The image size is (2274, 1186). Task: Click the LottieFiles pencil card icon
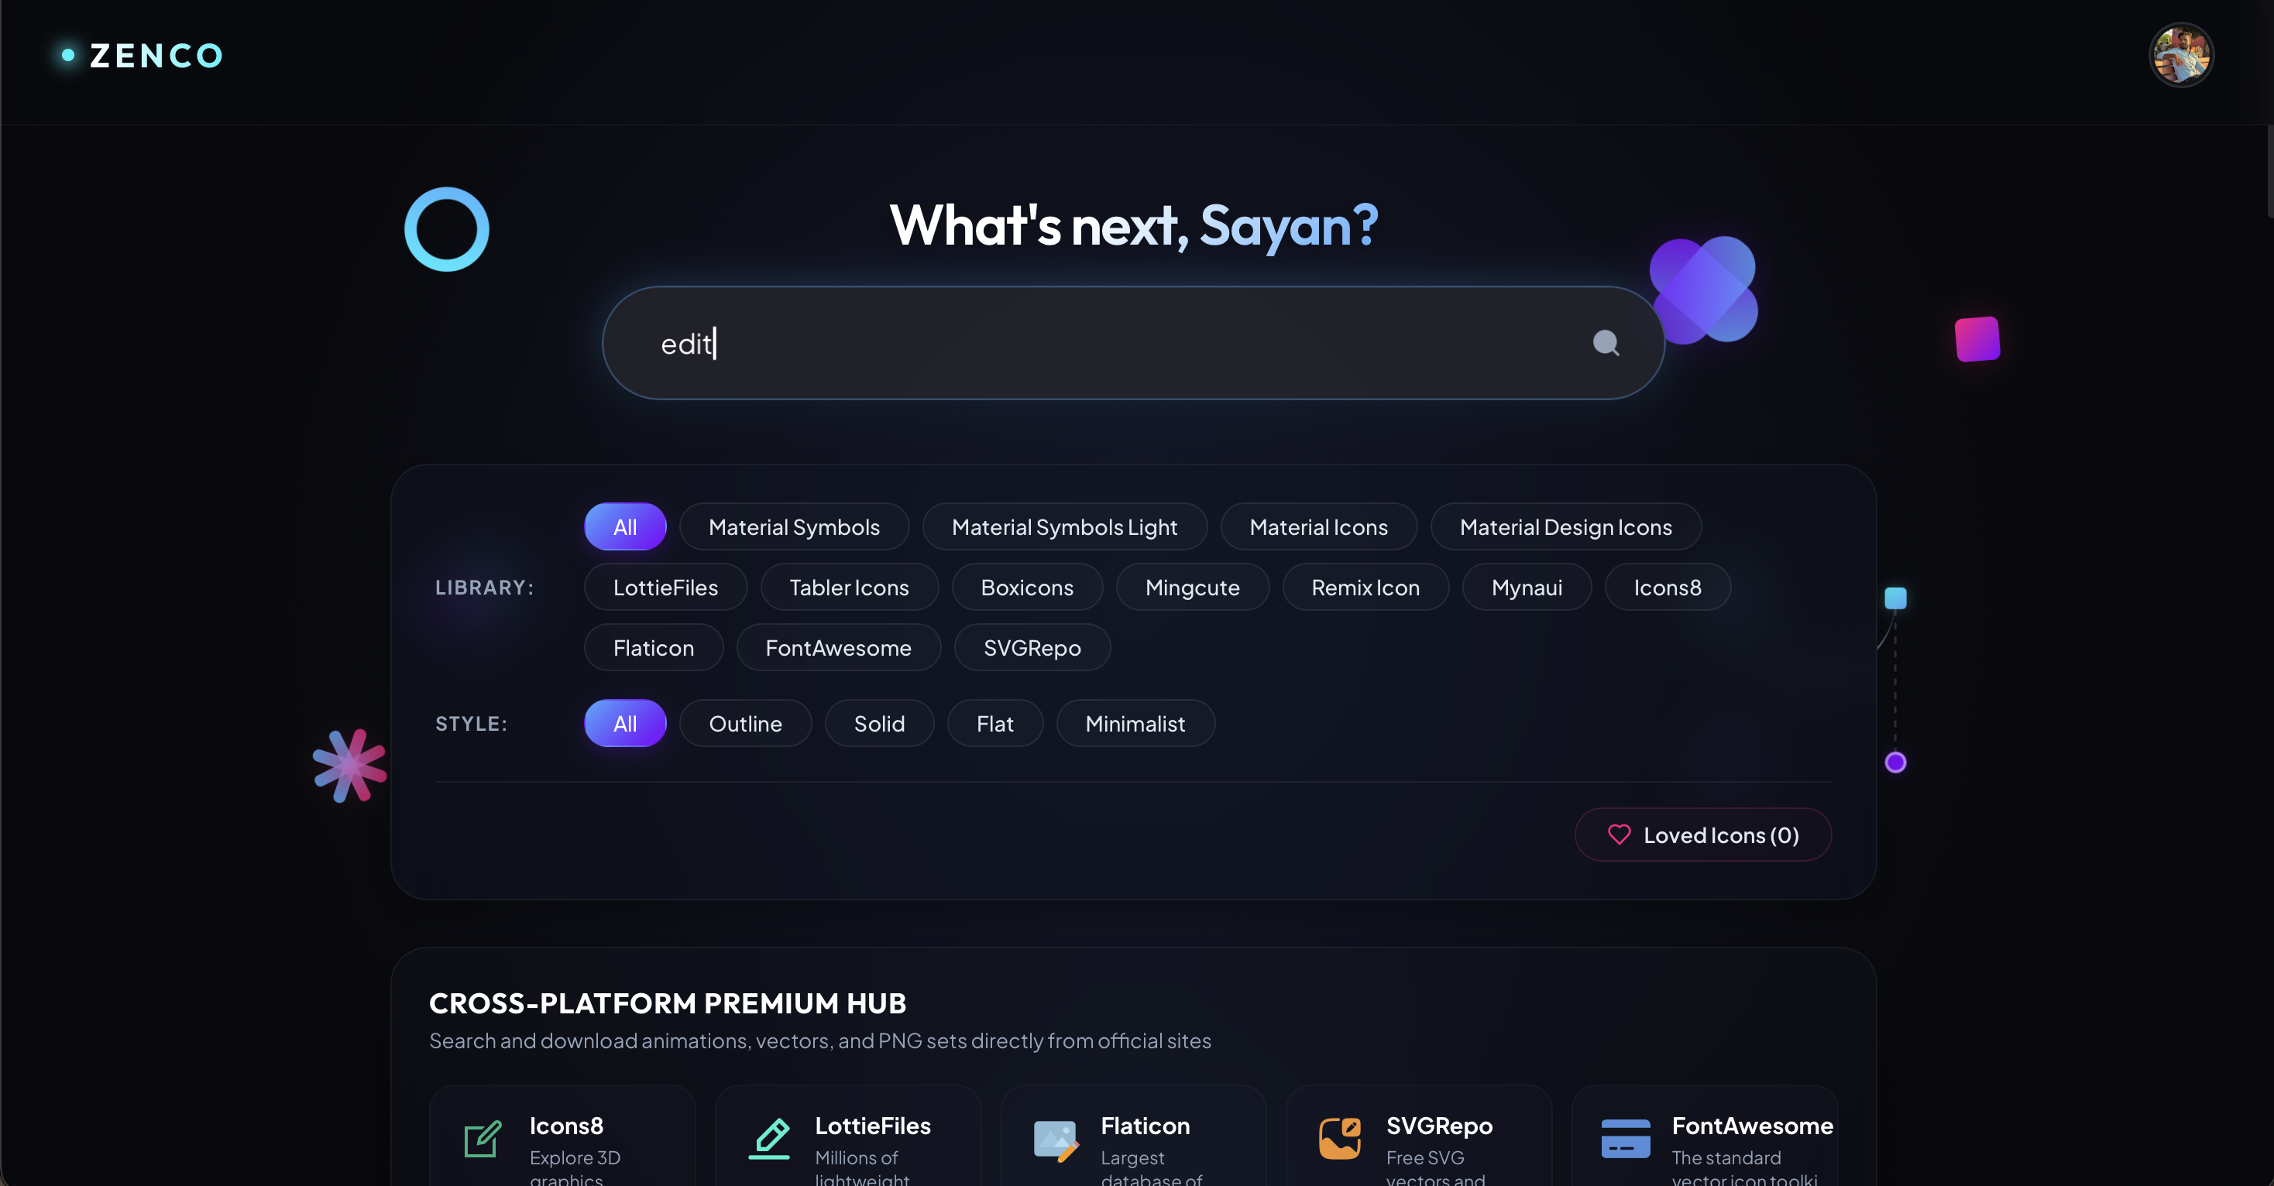[769, 1138]
